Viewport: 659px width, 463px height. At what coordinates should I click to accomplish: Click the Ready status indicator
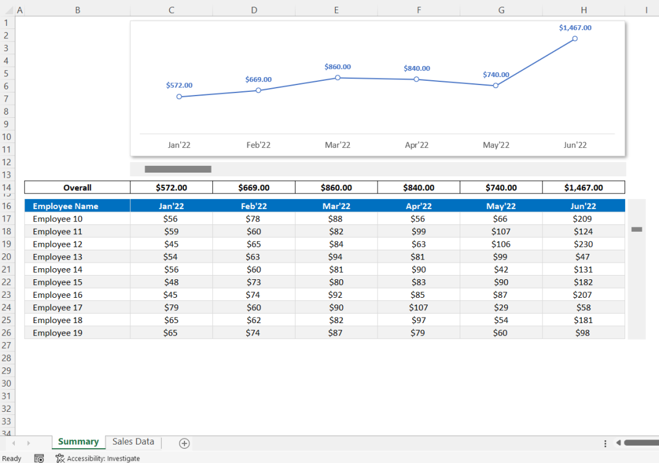click(10, 458)
